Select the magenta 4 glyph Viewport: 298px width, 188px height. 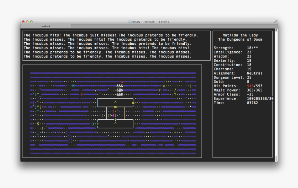pos(113,116)
